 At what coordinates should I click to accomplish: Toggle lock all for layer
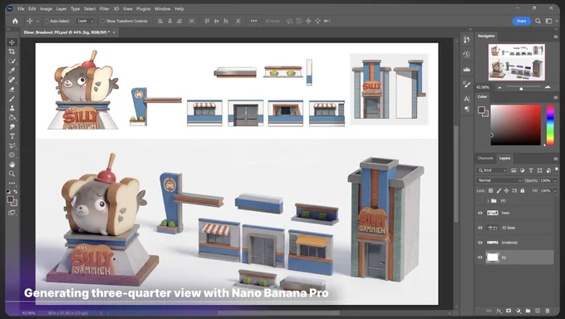[523, 191]
